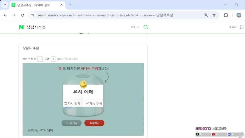Image resolution: width=245 pixels, height=138 pixels.
Task: Open the tab search dropdown arrow
Action: click(5, 5)
